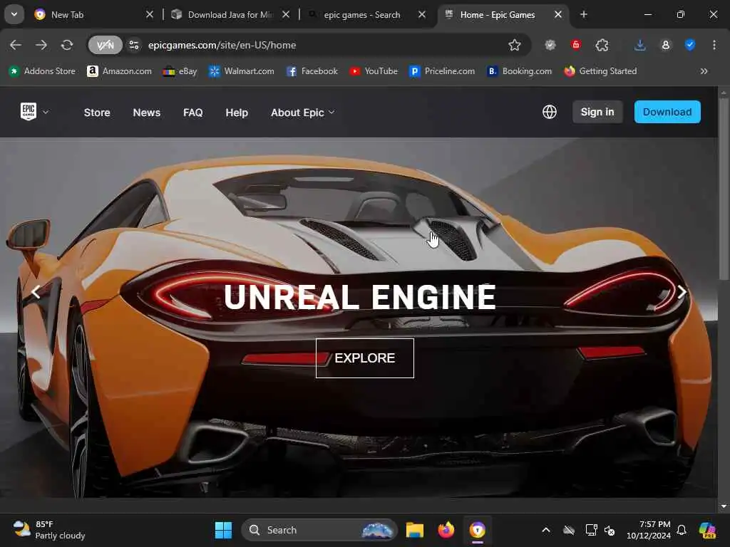
Task: Toggle the VPN button in address bar
Action: 106,45
